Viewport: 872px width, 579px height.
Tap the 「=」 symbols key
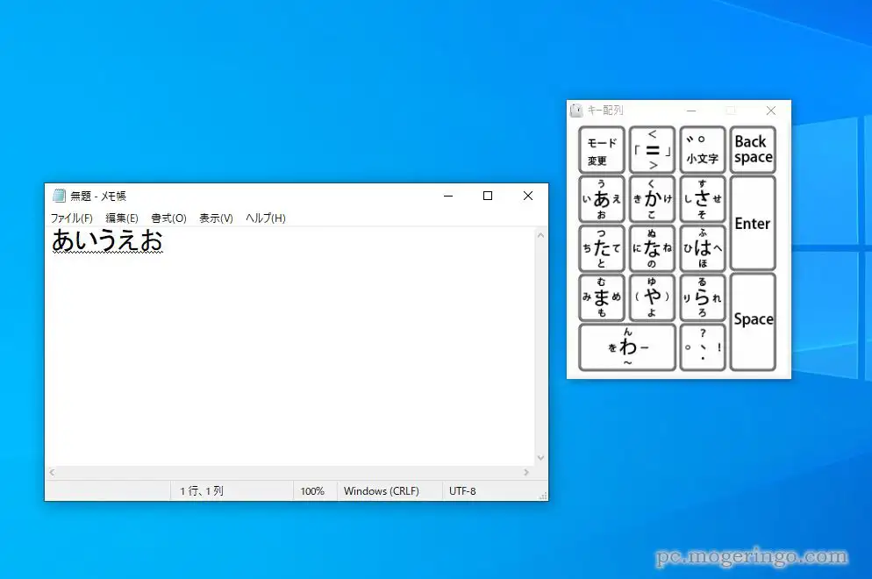pyautogui.click(x=653, y=150)
